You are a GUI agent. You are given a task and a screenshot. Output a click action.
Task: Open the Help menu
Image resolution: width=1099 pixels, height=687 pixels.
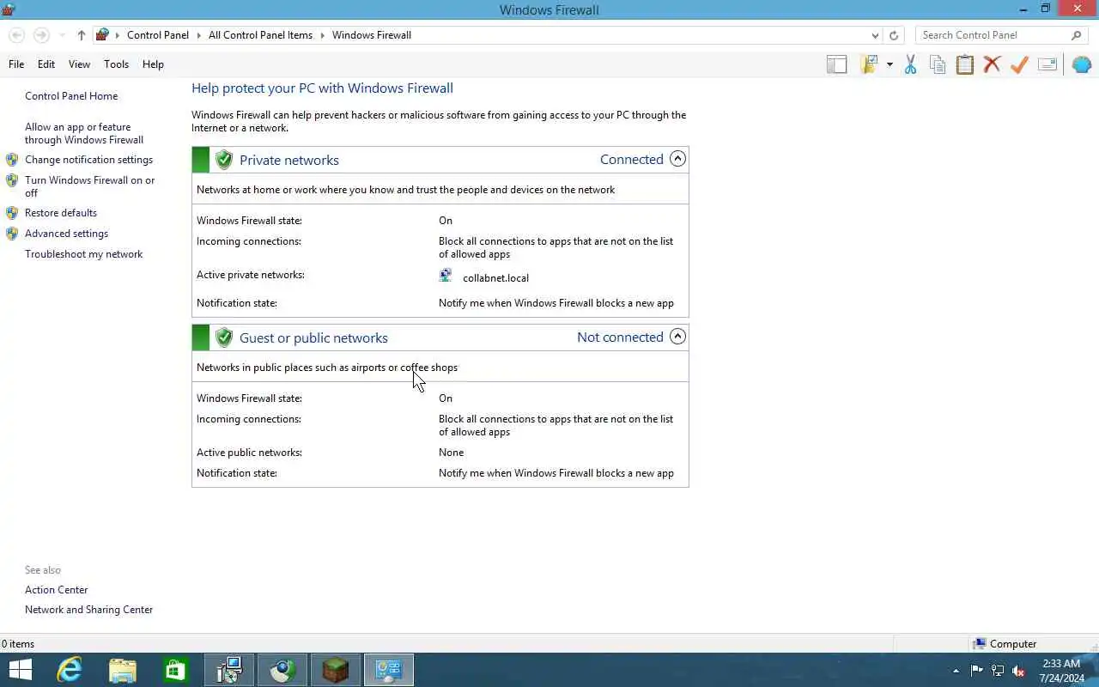point(153,64)
